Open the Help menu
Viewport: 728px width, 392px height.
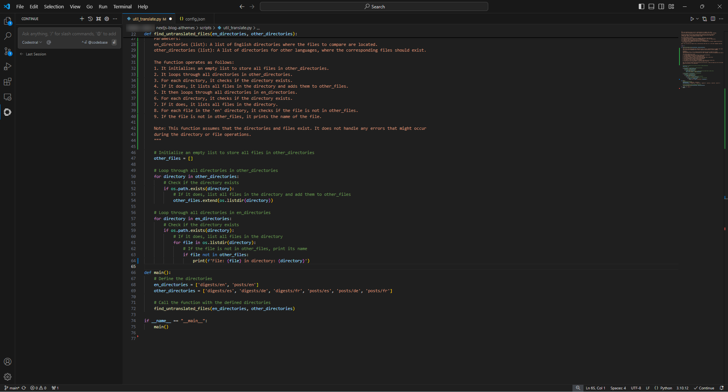(x=143, y=6)
